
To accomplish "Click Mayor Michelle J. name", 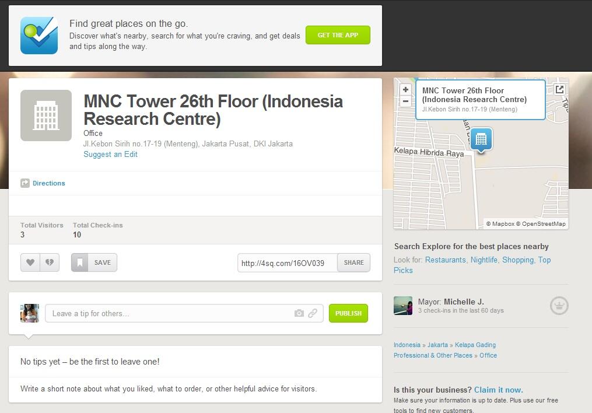I will coord(464,302).
